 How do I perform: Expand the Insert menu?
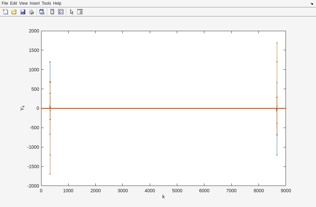(x=34, y=3)
